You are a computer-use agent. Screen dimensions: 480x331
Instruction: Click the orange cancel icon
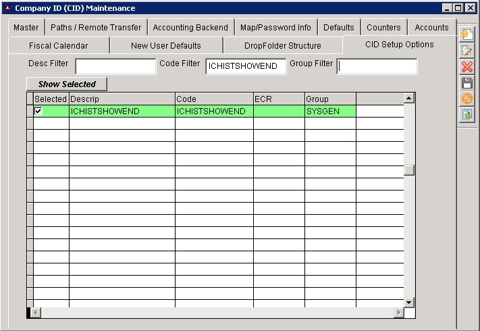(466, 99)
